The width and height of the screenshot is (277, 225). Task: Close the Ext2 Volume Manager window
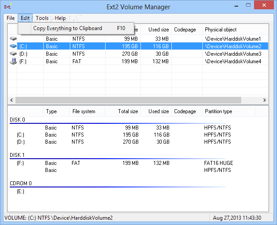click(264, 5)
